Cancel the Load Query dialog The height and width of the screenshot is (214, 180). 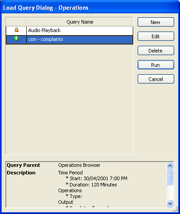tap(156, 79)
